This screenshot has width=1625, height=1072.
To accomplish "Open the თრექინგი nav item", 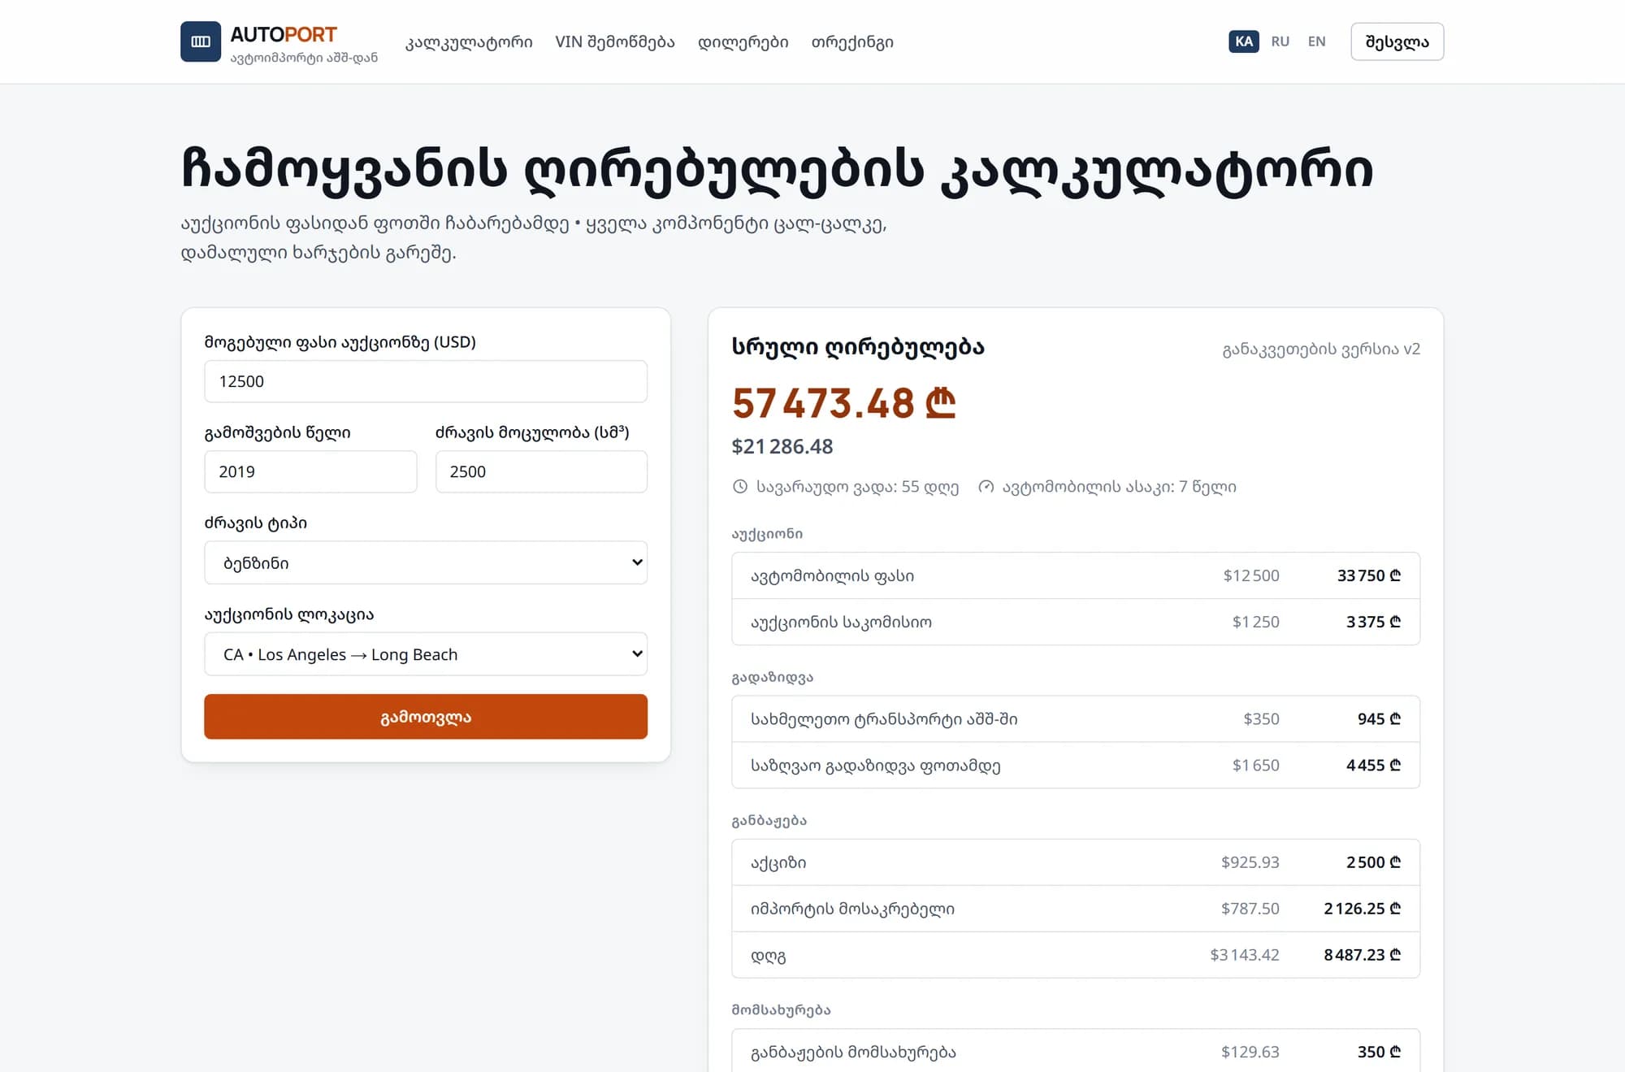I will coord(852,41).
